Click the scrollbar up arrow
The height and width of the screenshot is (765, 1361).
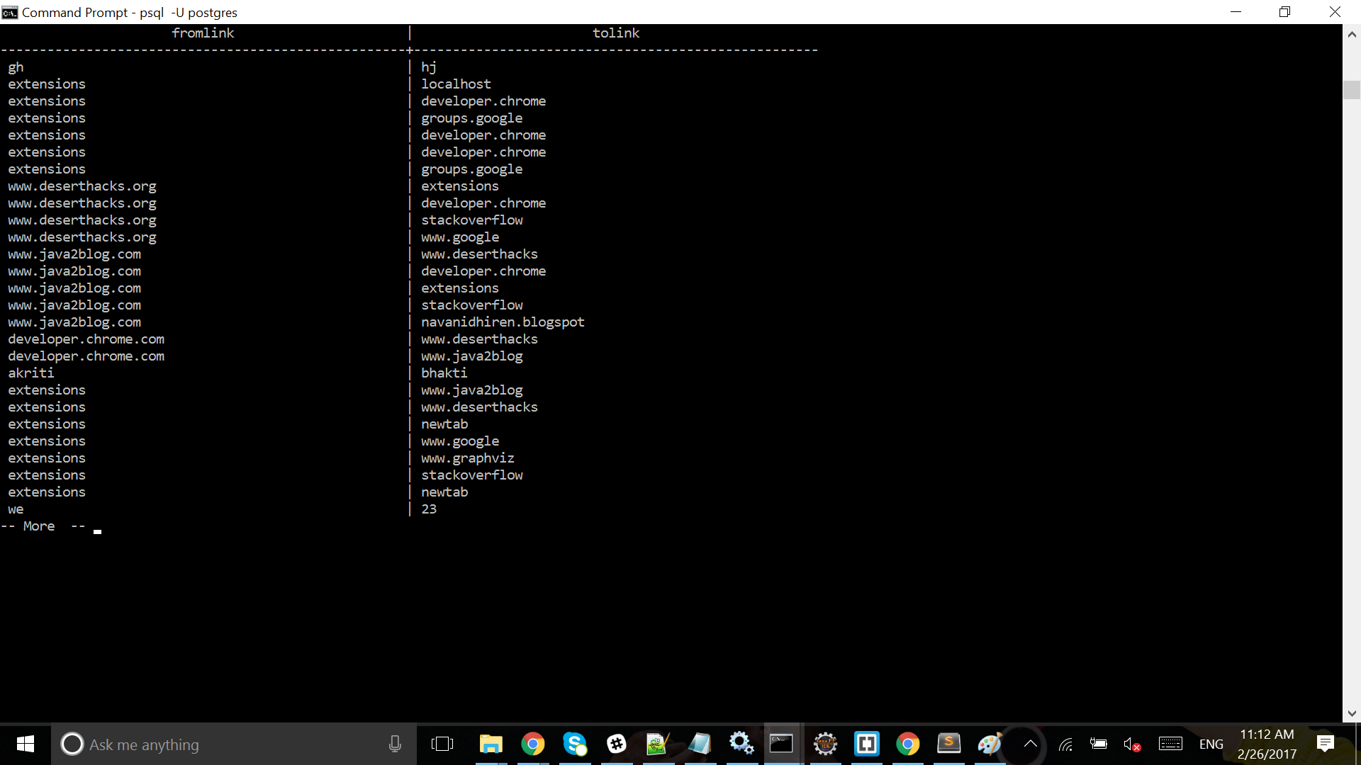pos(1352,34)
